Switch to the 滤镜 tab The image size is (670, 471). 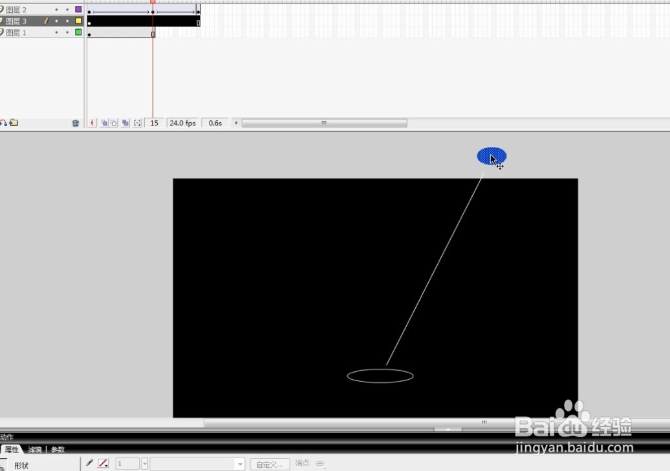(x=35, y=449)
